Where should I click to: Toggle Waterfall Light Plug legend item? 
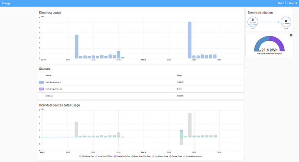[x=122, y=156]
